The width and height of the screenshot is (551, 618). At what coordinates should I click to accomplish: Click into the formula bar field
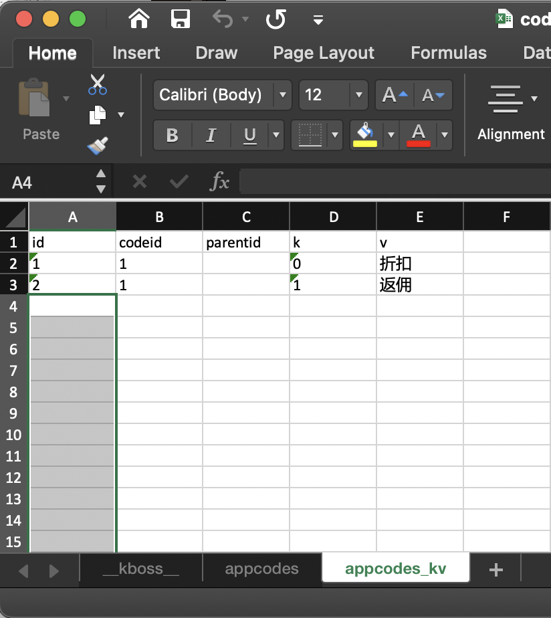tap(395, 182)
